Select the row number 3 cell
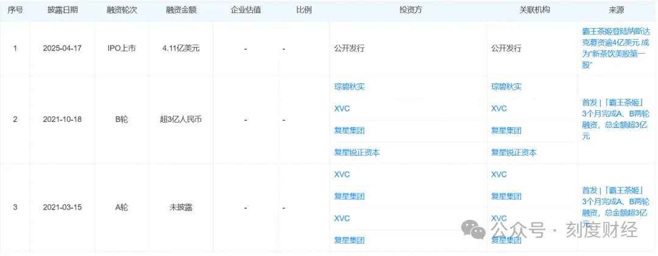 click(x=15, y=207)
